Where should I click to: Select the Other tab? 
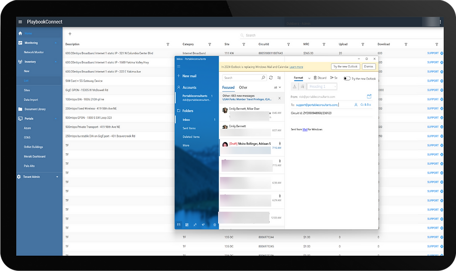point(243,87)
